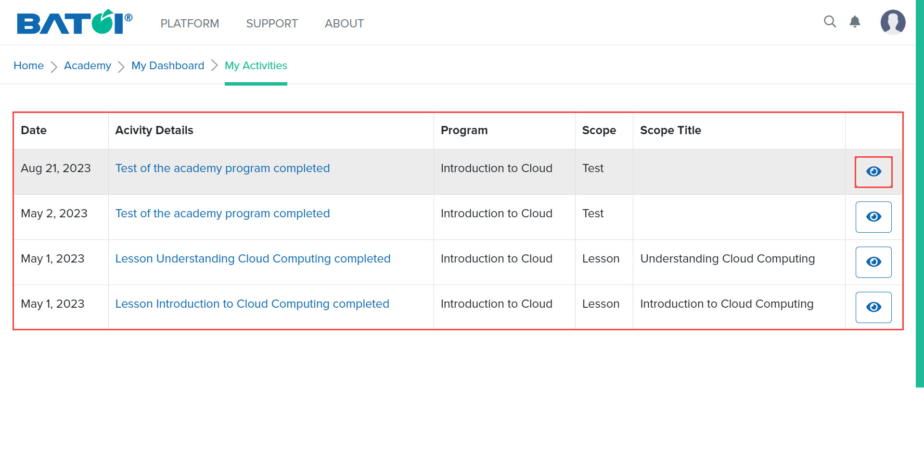Screen dimensions: 924x463
Task: Open May 2 'Test of the academy program completed' link
Action: [222, 213]
